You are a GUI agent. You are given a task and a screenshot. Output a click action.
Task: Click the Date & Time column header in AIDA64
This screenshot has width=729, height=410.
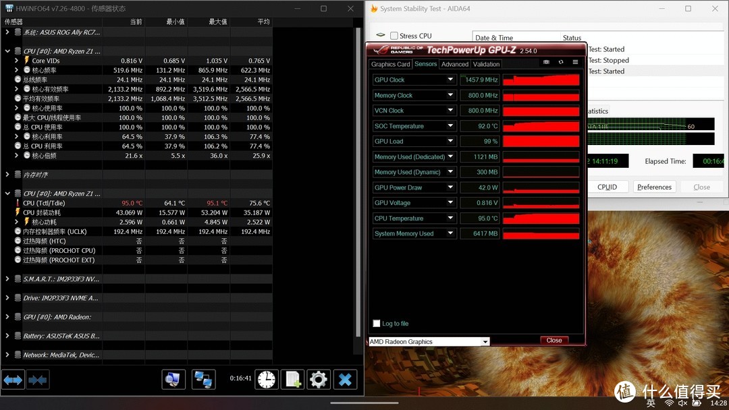click(x=516, y=37)
